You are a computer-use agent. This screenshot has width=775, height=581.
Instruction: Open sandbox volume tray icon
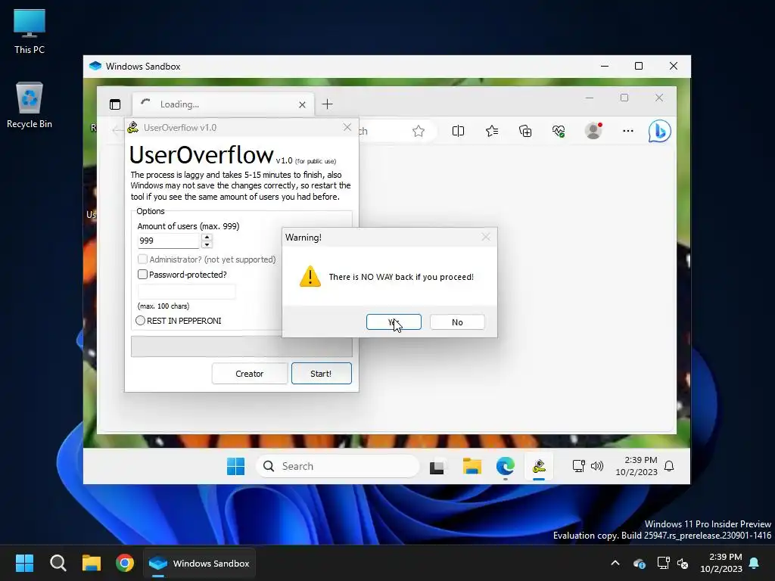[x=597, y=466]
